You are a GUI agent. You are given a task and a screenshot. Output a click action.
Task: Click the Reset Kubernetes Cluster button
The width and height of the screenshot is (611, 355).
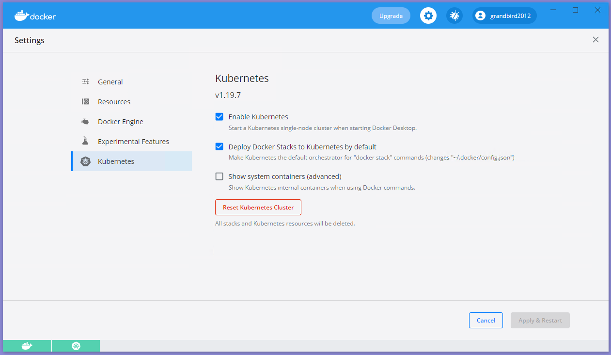click(x=258, y=207)
